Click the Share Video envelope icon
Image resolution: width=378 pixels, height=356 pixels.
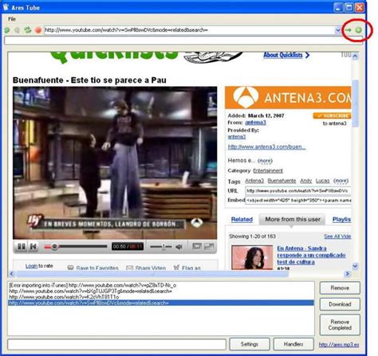(129, 268)
